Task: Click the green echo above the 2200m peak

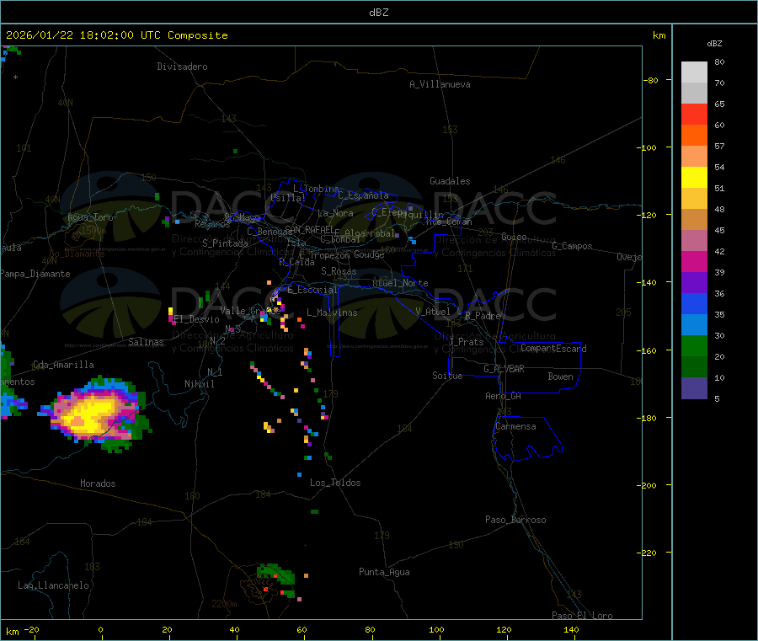Action: coord(276,574)
